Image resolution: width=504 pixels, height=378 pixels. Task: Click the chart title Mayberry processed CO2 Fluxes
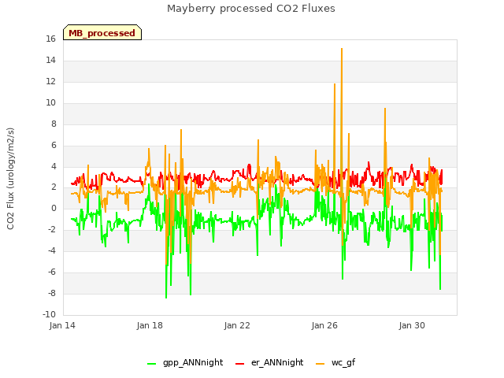[x=250, y=9]
